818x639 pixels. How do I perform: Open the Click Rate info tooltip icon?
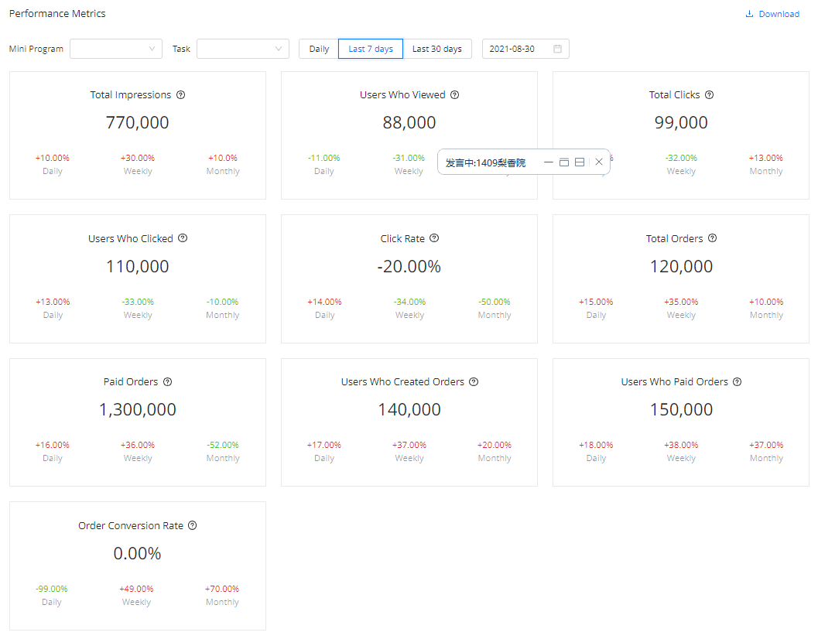[x=434, y=238]
